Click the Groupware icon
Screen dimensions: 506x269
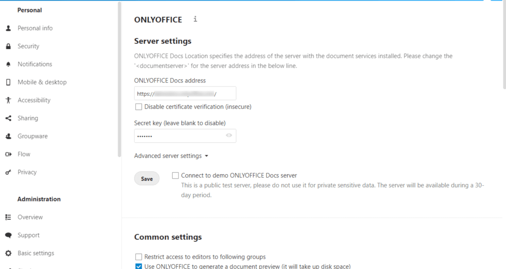click(8, 136)
